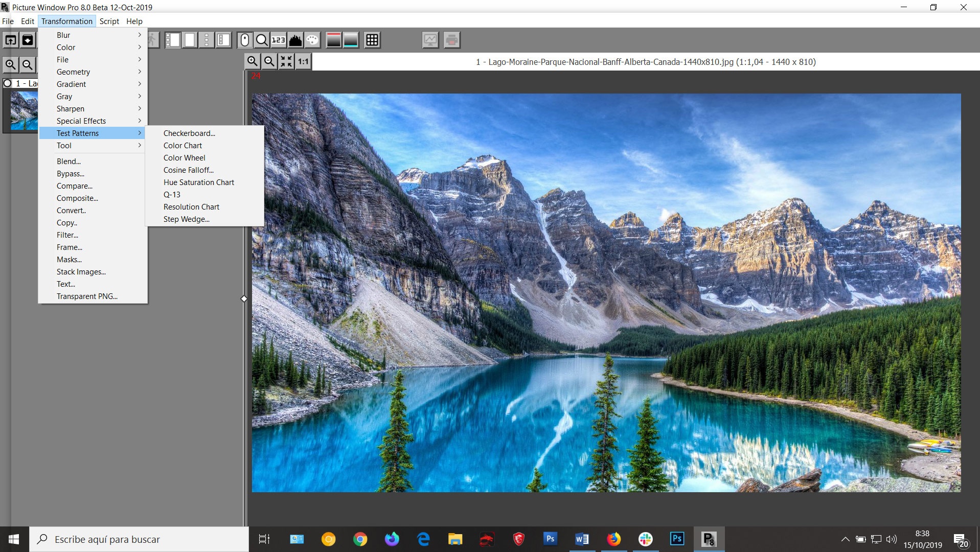Click the vertical dots layout icon
The width and height of the screenshot is (980, 552).
tap(207, 40)
